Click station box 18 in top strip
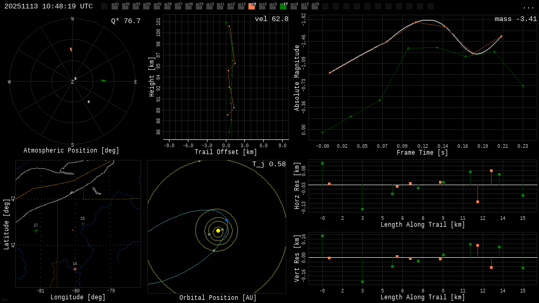The image size is (539, 303). [294, 6]
